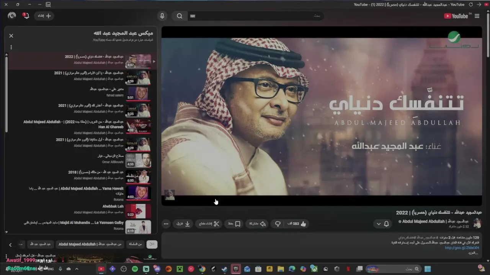Open the notifications bell in the header
The width and height of the screenshot is (490, 275).
[x=26, y=16]
